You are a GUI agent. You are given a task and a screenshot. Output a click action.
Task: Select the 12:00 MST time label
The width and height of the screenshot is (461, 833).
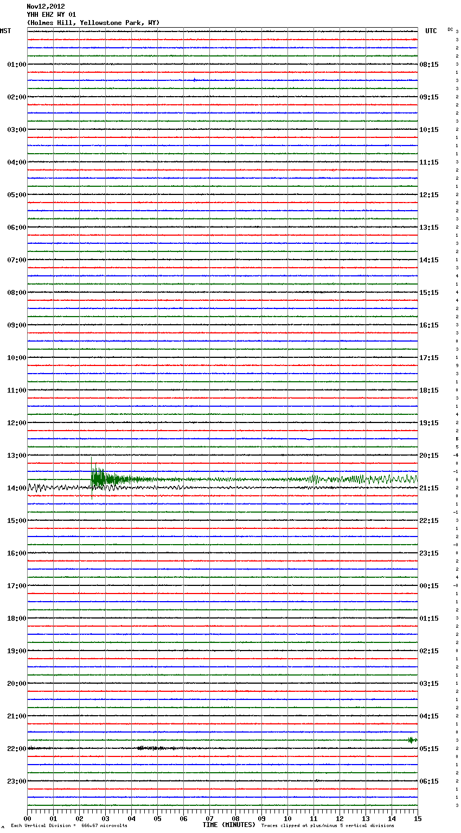coord(17,423)
